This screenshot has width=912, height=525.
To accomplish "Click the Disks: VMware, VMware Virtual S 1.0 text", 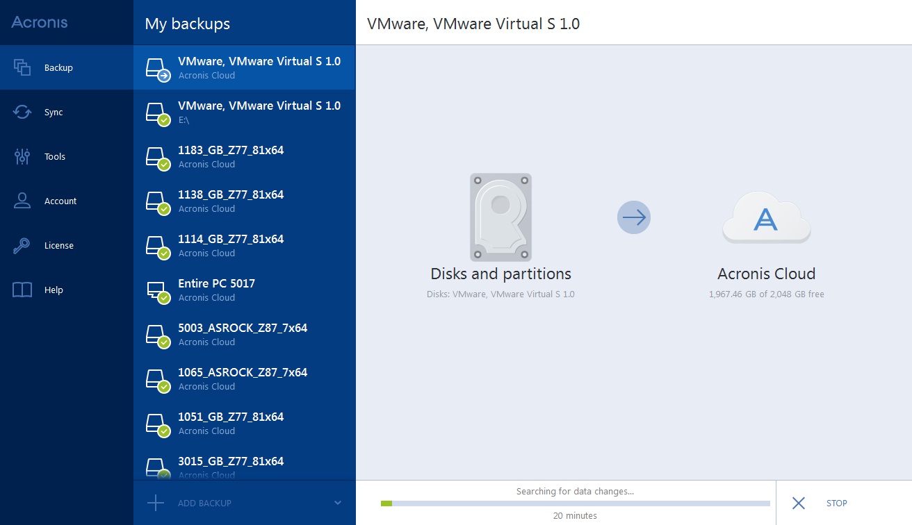I will coord(500,294).
